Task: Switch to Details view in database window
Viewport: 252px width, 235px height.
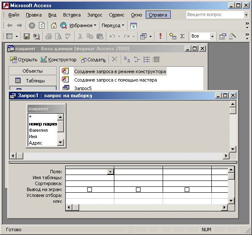Action: pyautogui.click(x=156, y=60)
